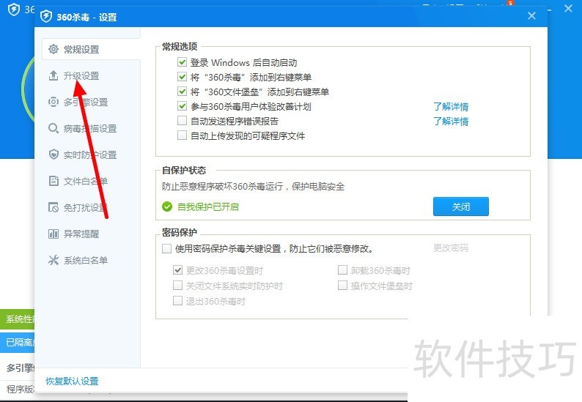
Task: Open the 升级设置 tab
Action: (x=81, y=76)
